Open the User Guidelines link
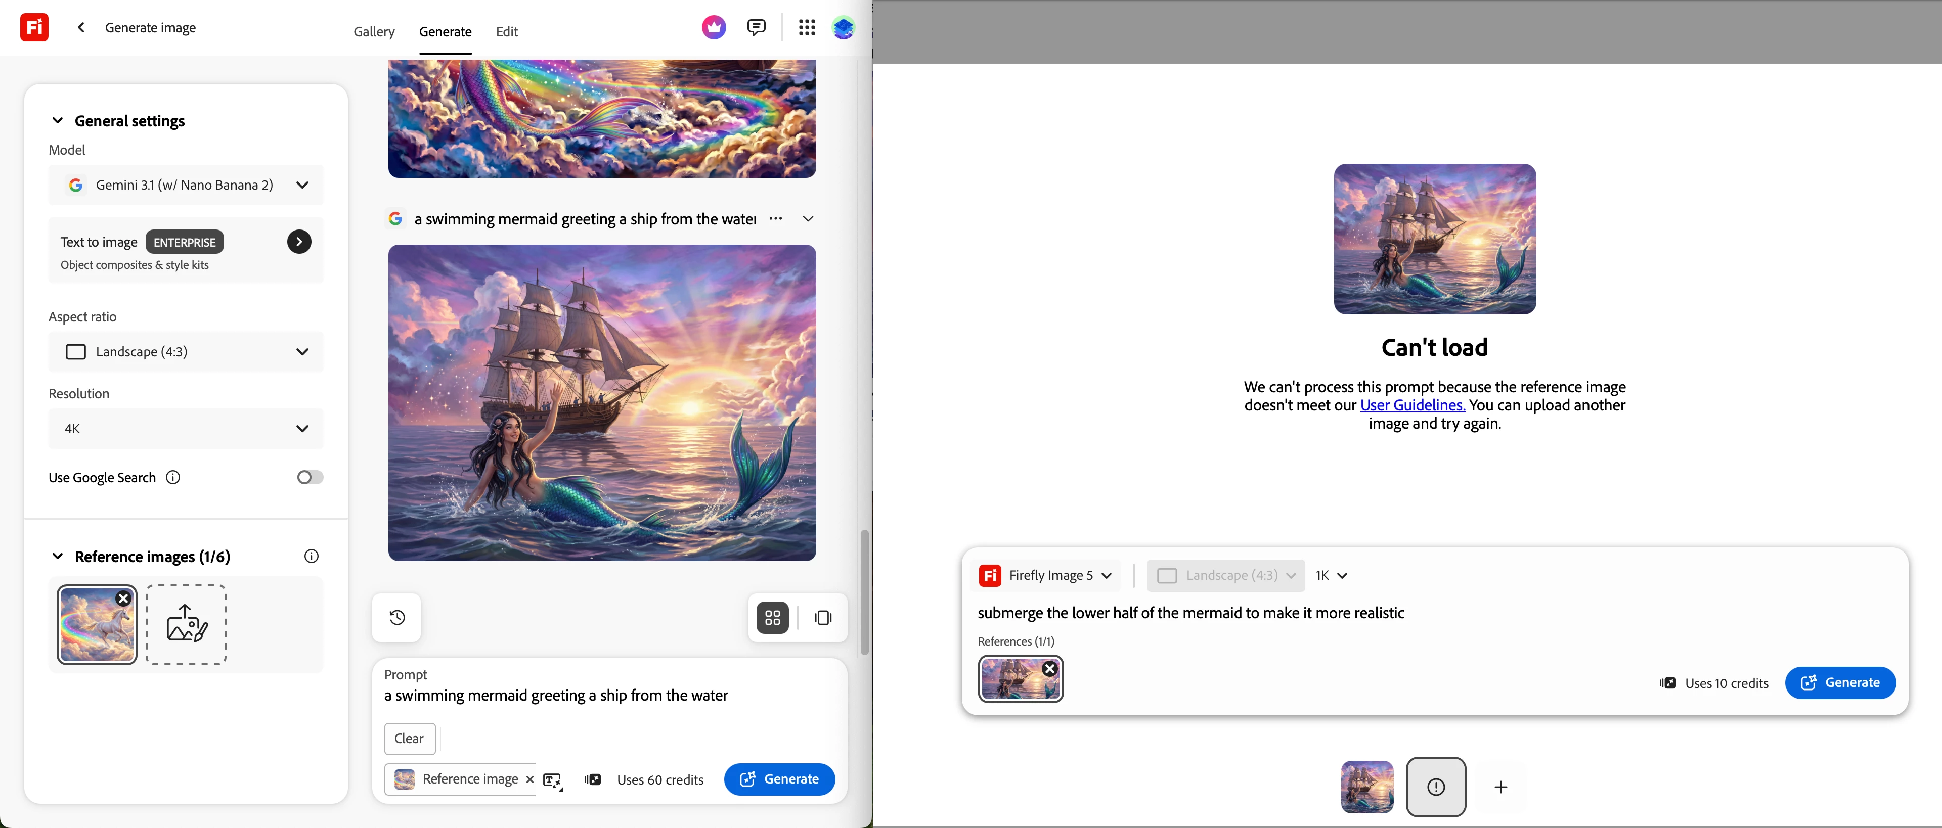 [1412, 404]
